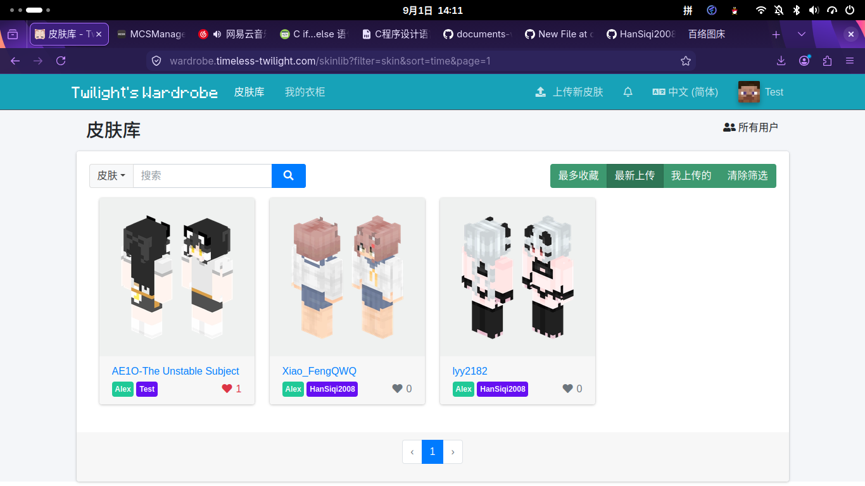
Task: Bookmark this page with star icon
Action: tap(685, 61)
